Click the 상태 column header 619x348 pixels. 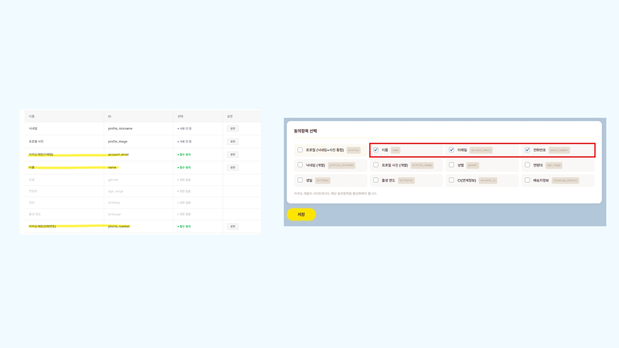180,116
